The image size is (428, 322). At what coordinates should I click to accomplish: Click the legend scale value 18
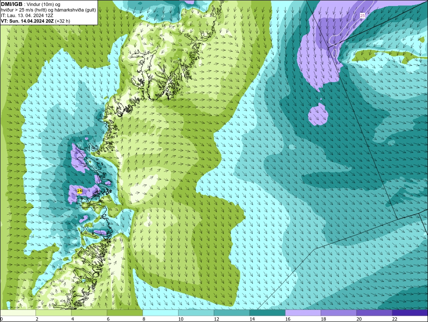point(324,319)
